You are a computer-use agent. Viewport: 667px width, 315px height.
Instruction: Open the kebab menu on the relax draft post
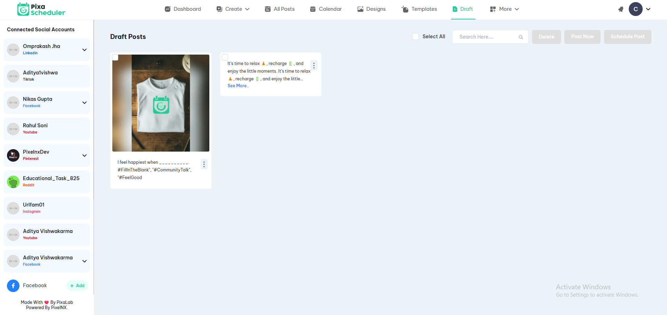[314, 65]
